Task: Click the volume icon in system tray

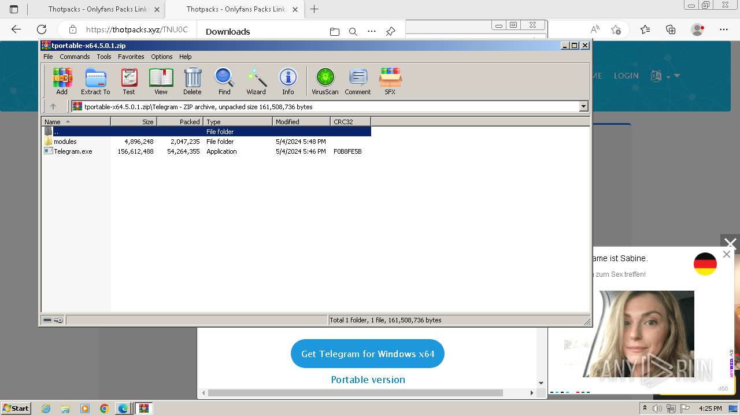Action: [x=657, y=408]
